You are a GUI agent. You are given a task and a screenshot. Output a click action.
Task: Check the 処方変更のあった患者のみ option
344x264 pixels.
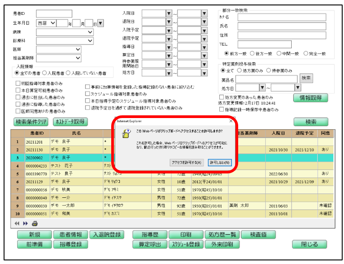pyautogui.click(x=221, y=97)
